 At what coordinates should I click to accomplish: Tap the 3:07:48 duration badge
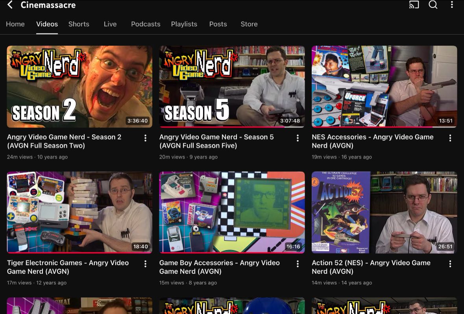click(290, 121)
